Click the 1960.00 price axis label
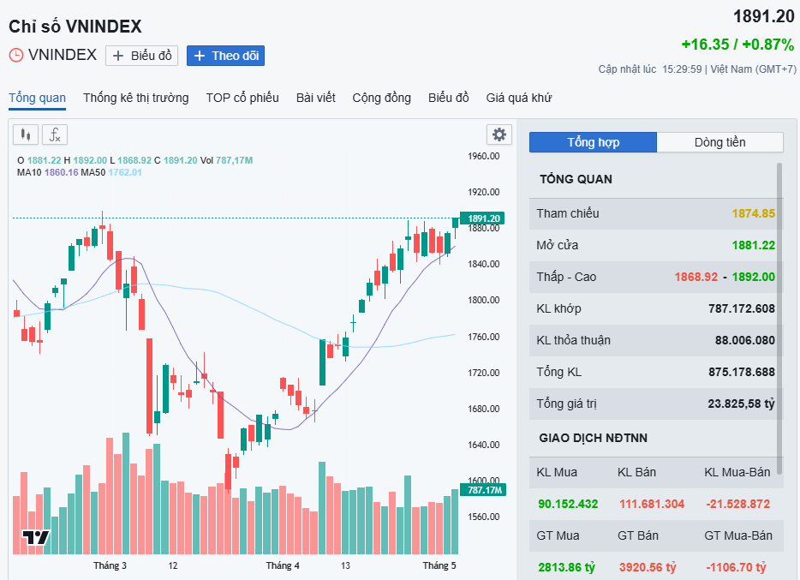 (x=484, y=156)
